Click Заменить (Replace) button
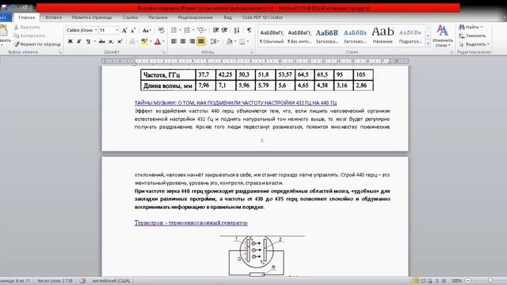Viewport: 507px width, 285px height. 472,36
